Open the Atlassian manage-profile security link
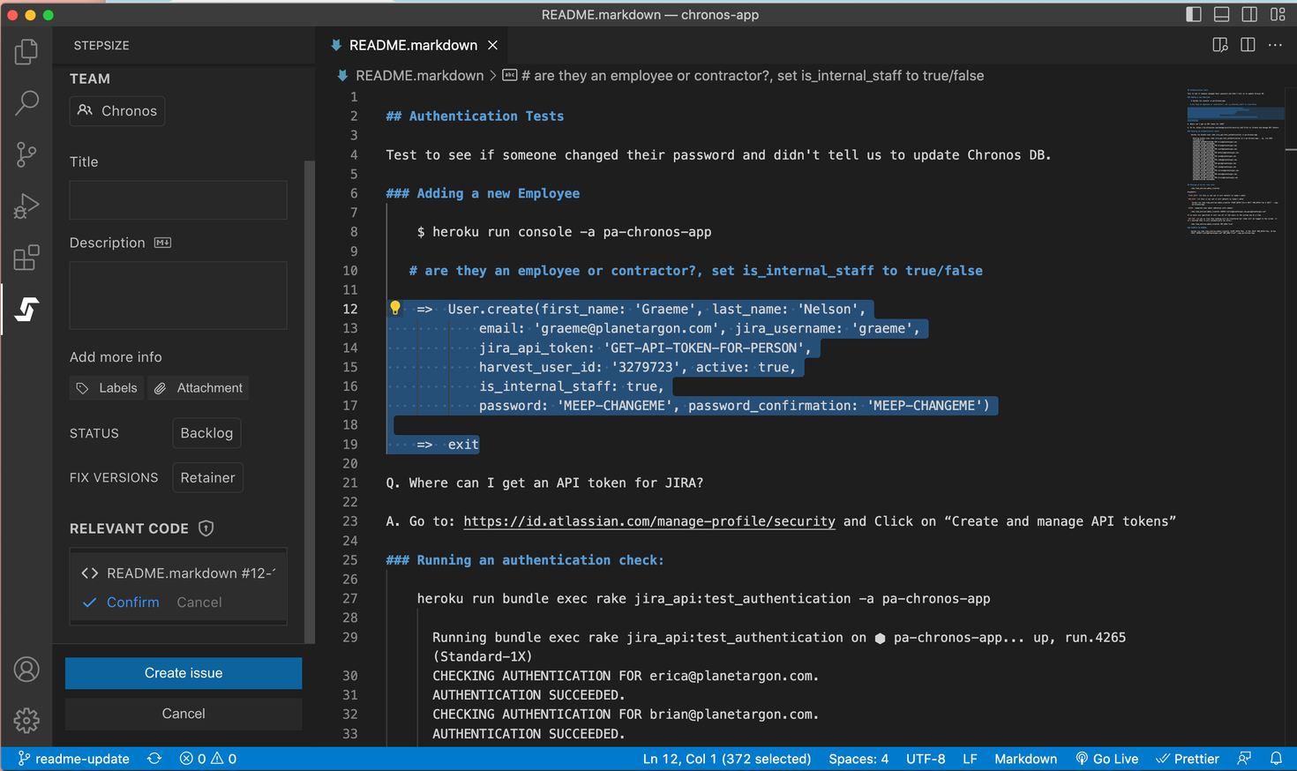This screenshot has height=771, width=1297. (649, 521)
